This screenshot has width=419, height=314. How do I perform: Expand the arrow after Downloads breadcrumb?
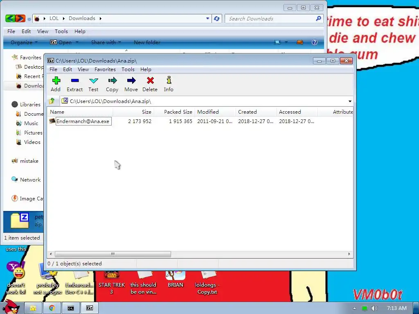point(101,18)
